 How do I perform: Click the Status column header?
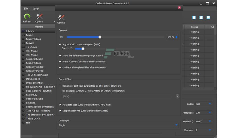(x=195, y=27)
